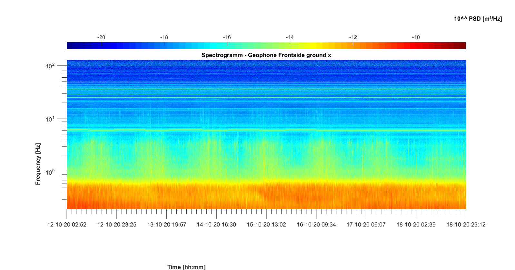Click the 'Spectrogramm - Geophone Frontside ground x' title
Viewport: 515px width, 270px height.
266,55
